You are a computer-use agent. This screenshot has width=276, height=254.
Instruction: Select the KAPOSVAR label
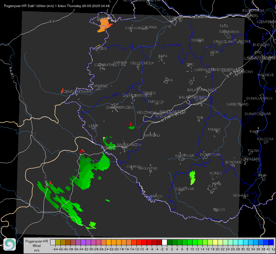(x=185, y=156)
